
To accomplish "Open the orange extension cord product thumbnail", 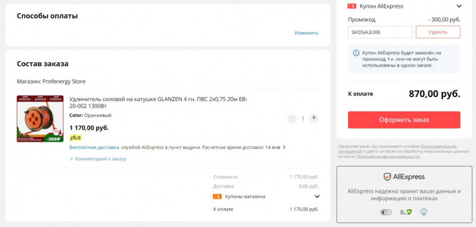I will [40, 119].
